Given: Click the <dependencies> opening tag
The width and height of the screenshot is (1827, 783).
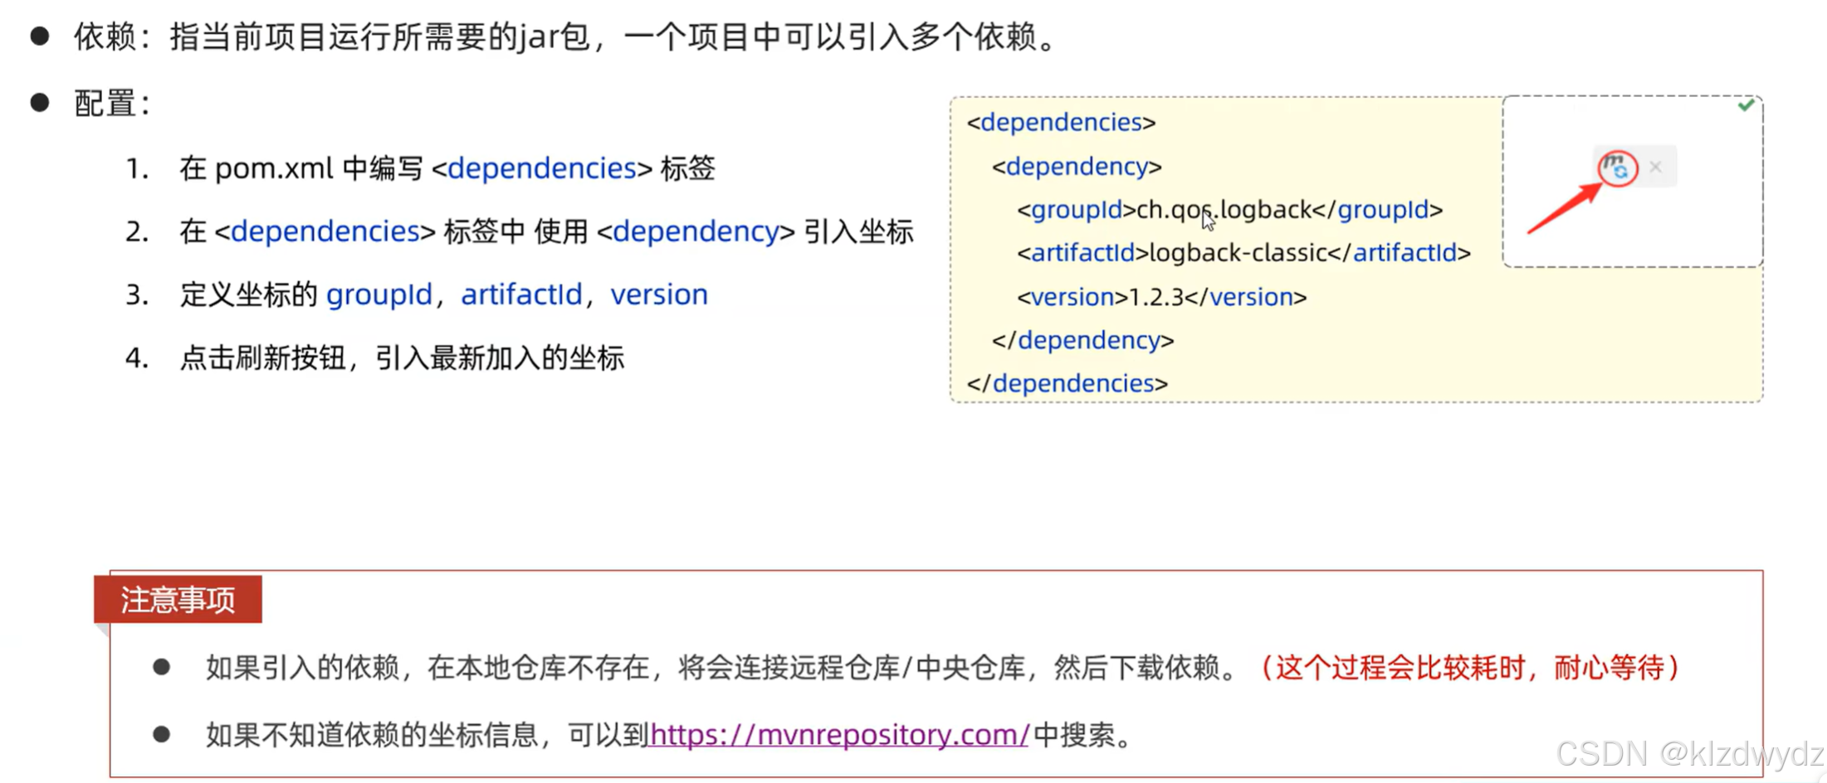Looking at the screenshot, I should (1060, 122).
